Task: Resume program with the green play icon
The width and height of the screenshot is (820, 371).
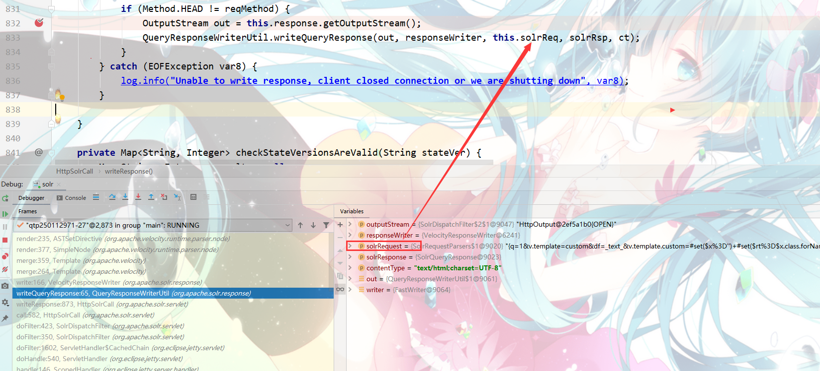Action: pos(5,214)
